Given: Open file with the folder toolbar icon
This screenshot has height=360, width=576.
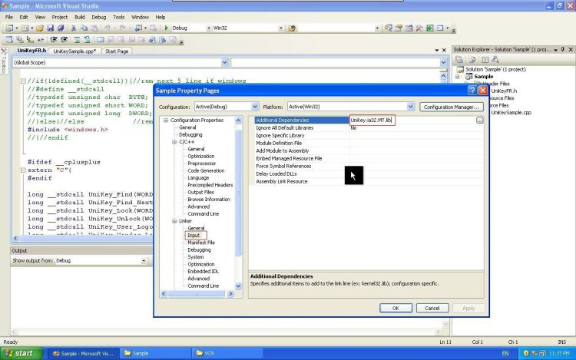Looking at the screenshot, I should pos(40,28).
